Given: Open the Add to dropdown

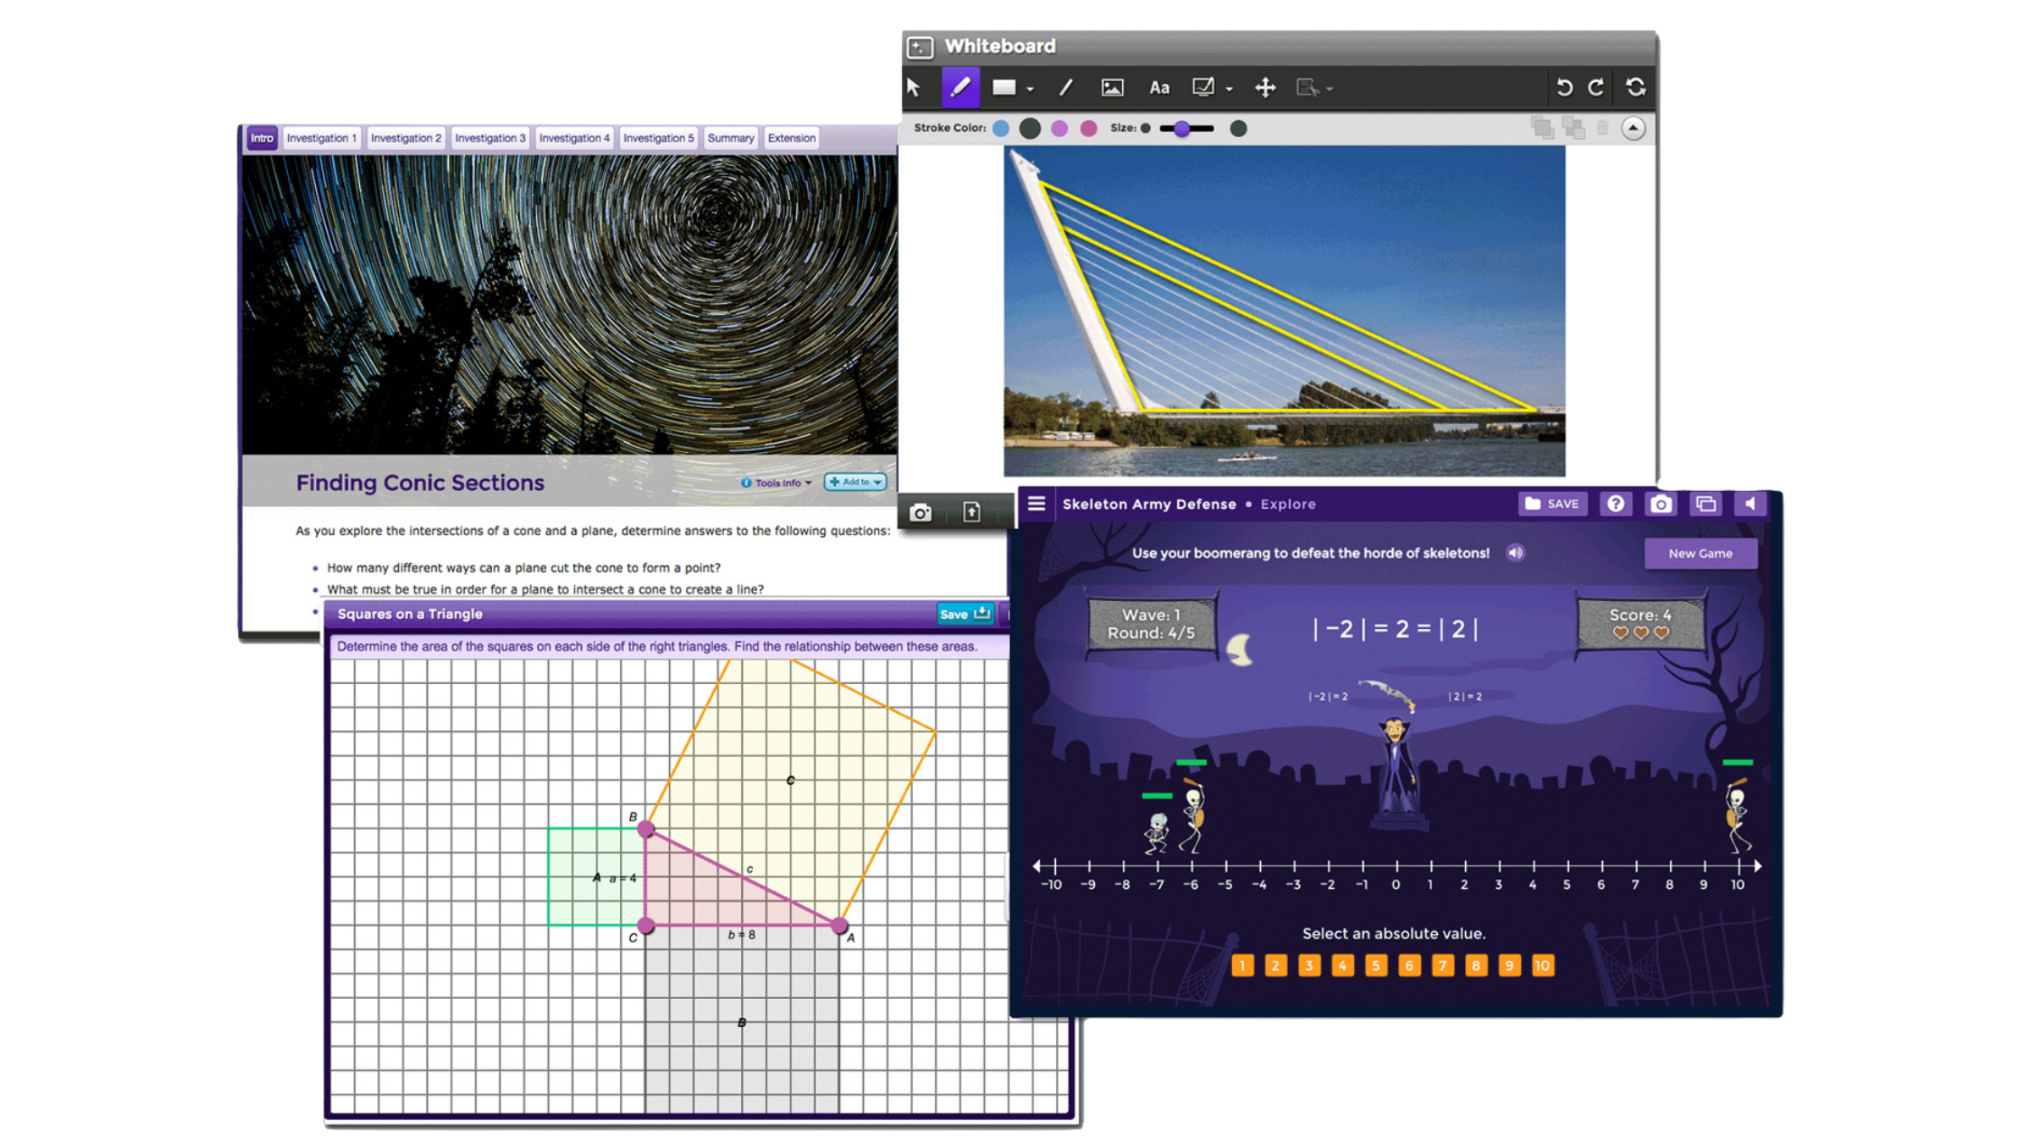Looking at the screenshot, I should tap(855, 482).
